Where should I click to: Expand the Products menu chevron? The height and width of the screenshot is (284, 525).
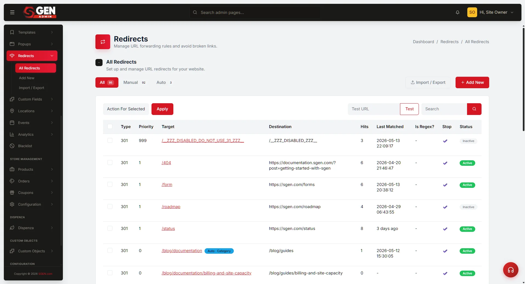coord(52,169)
